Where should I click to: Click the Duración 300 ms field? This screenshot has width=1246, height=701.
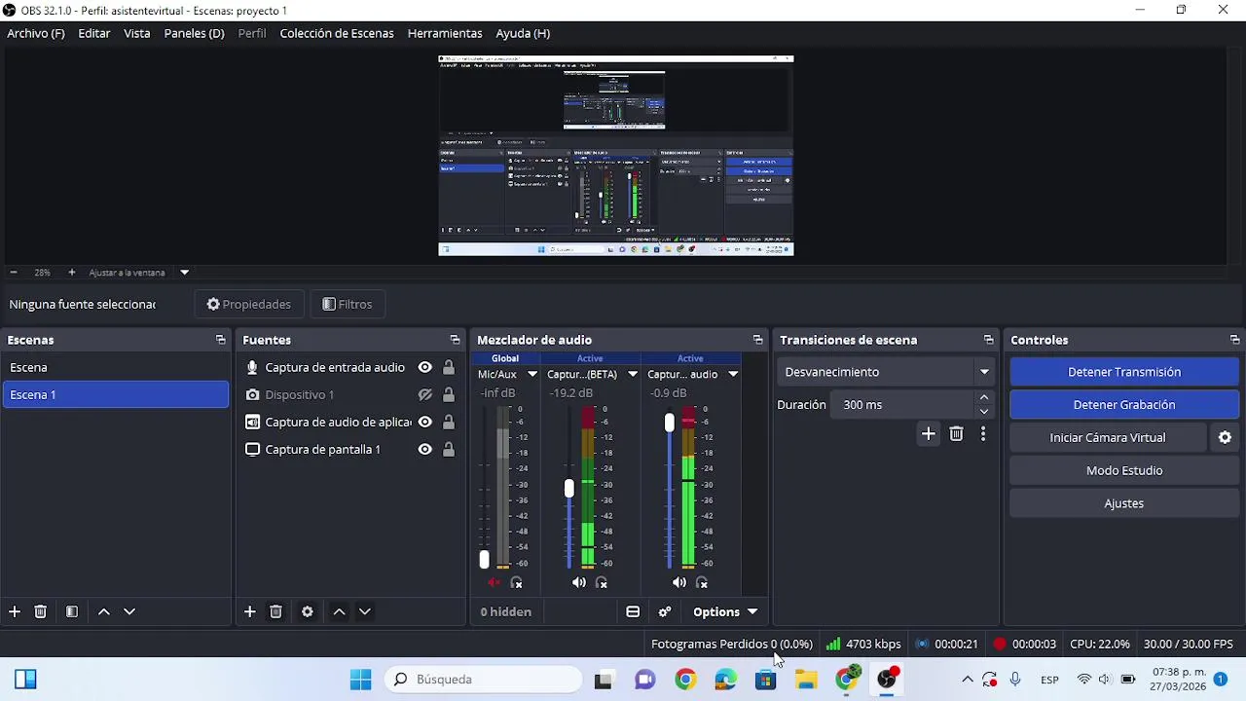[900, 405]
